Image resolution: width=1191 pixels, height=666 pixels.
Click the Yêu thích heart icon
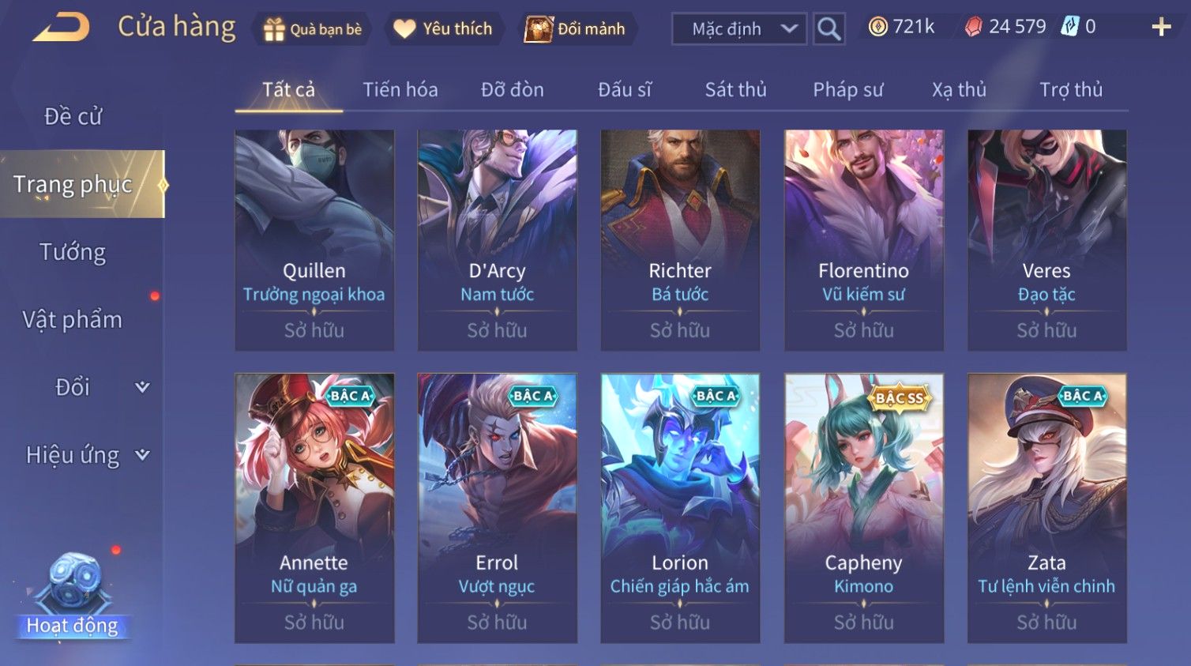click(404, 29)
